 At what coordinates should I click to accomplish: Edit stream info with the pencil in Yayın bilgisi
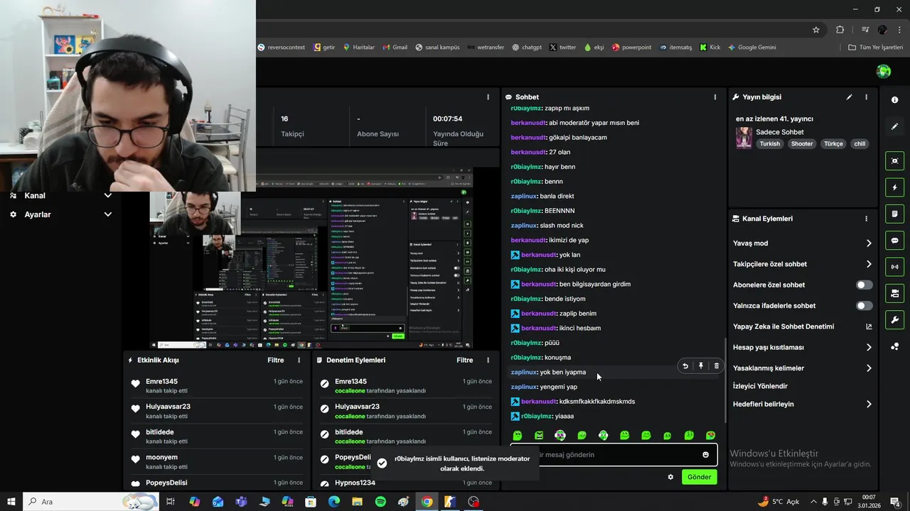(849, 97)
